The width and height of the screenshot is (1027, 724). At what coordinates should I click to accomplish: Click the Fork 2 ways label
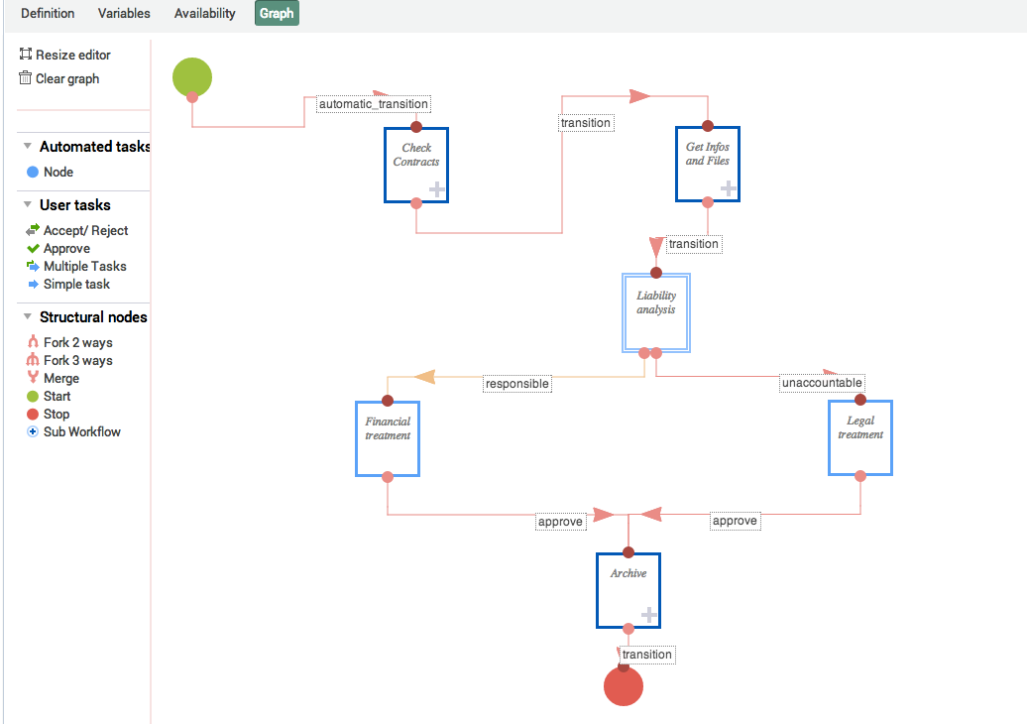pyautogui.click(x=78, y=343)
